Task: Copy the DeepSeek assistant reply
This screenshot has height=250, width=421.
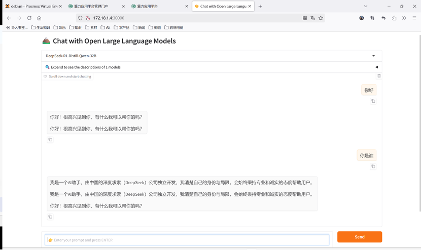Action: [x=50, y=217]
